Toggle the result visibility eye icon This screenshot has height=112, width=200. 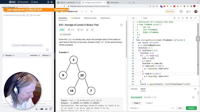click(x=193, y=97)
